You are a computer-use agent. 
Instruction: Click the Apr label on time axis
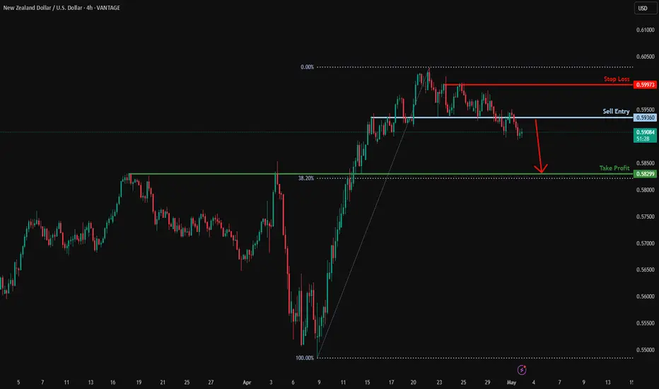click(247, 382)
